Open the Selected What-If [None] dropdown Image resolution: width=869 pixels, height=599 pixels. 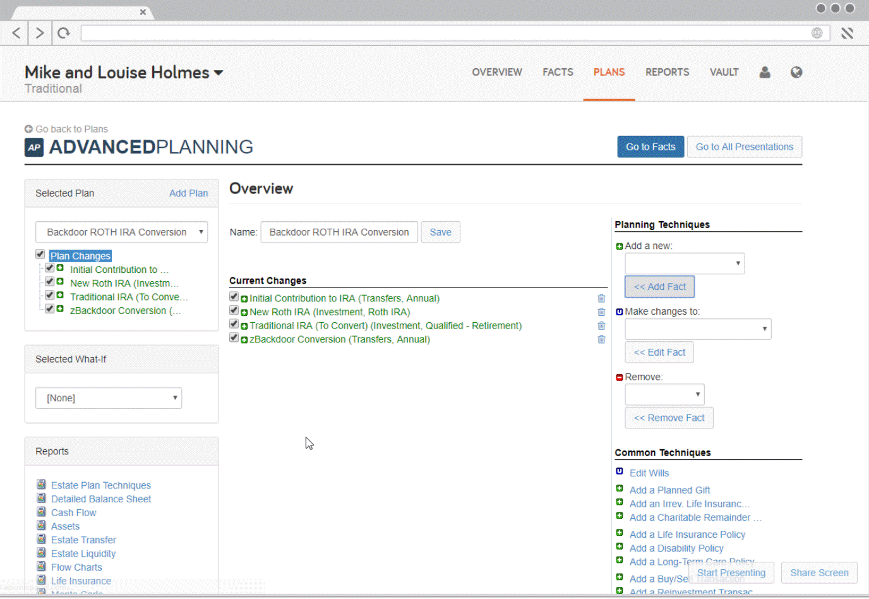click(109, 398)
